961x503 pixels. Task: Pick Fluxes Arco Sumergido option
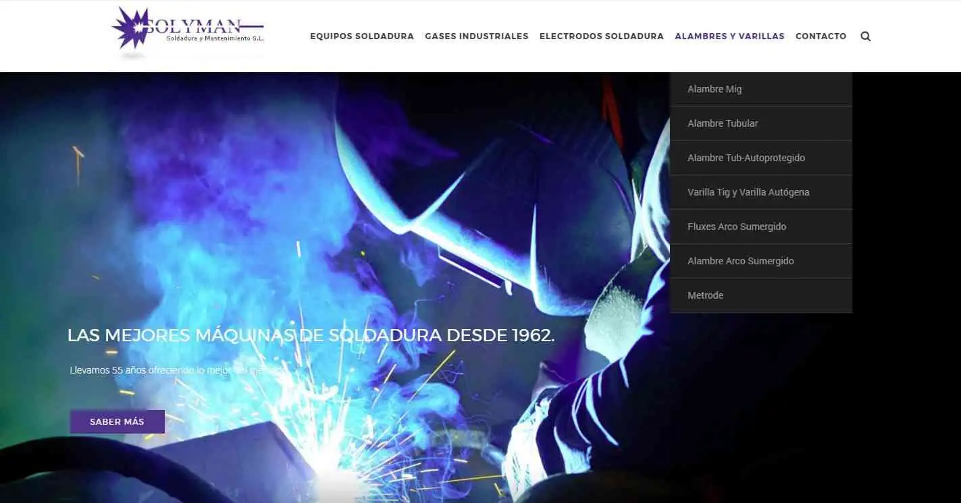pos(737,227)
